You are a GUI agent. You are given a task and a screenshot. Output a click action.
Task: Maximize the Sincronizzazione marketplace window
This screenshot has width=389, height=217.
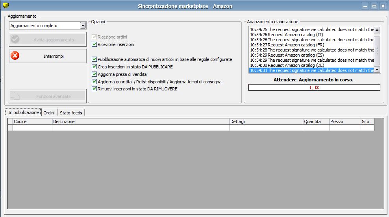click(x=374, y=6)
